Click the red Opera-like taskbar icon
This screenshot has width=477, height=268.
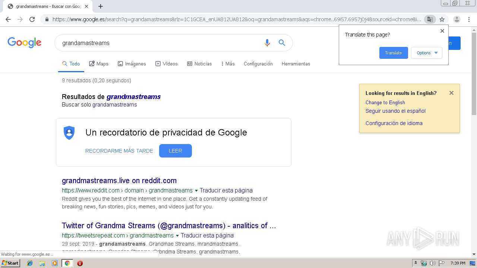[80, 263]
